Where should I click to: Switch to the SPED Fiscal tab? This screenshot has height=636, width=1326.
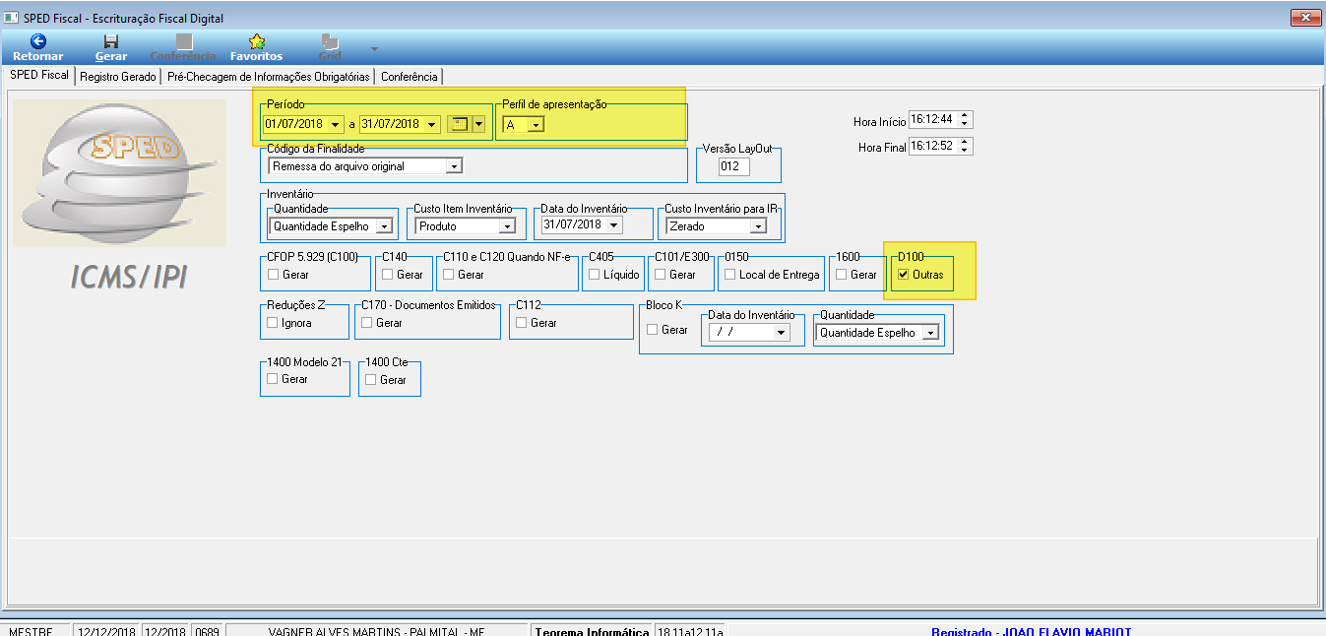coord(39,76)
